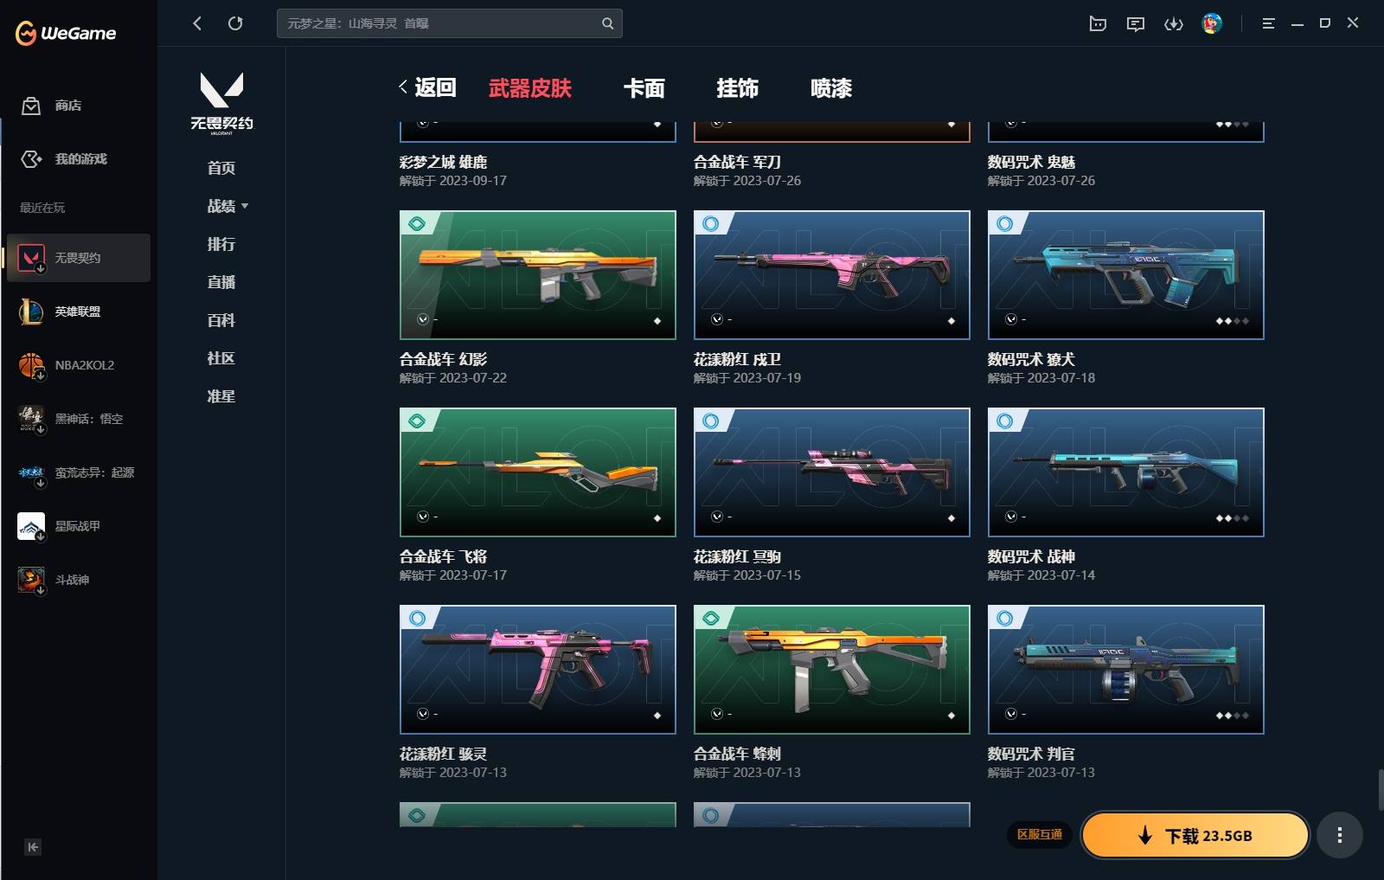Select the 花漾粉红 冥驹 sniper skin thumbnail
This screenshot has width=1384, height=880.
coord(831,472)
